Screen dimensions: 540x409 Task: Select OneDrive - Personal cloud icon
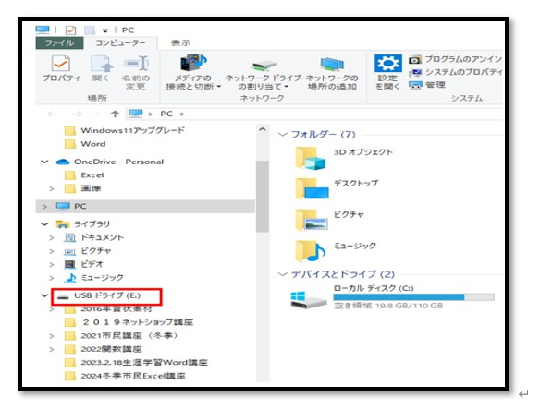pos(63,162)
